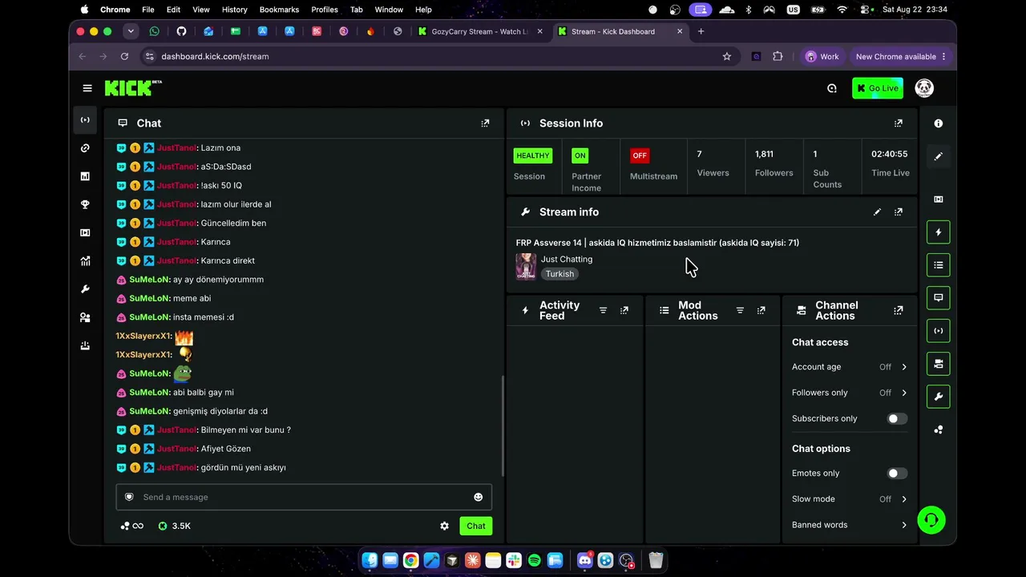Open the Banned words list

click(x=850, y=525)
